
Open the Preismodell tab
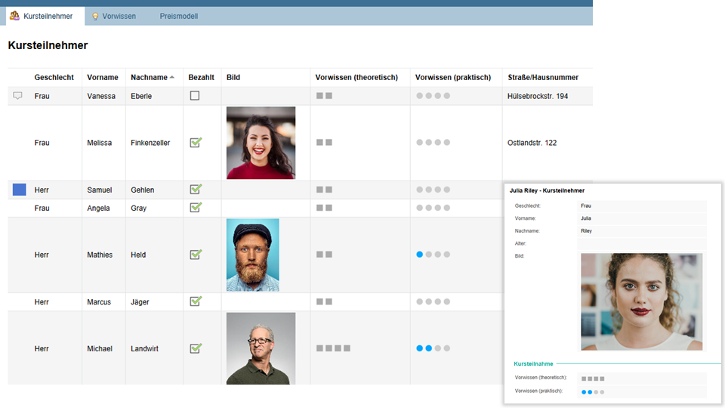178,16
